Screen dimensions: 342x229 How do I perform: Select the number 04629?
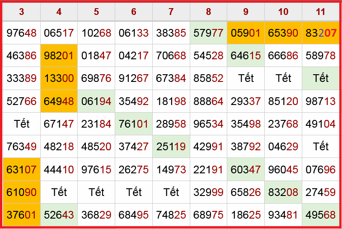click(283, 146)
